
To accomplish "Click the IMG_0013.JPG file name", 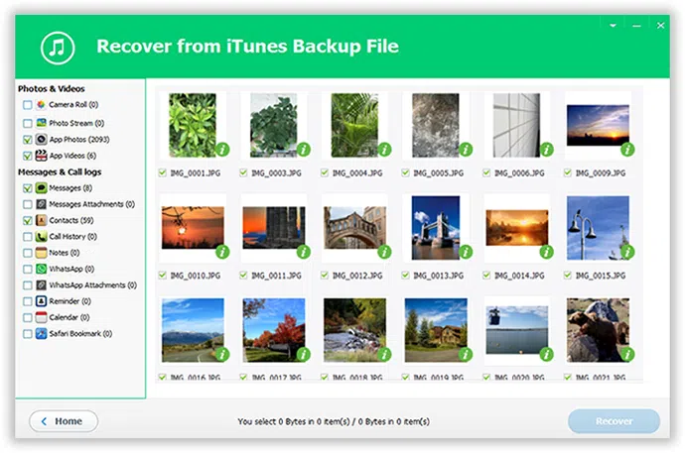I will tap(438, 276).
